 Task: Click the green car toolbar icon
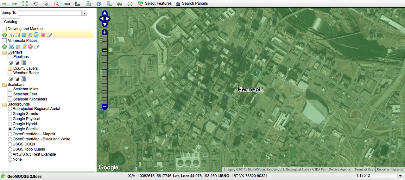(120, 3)
